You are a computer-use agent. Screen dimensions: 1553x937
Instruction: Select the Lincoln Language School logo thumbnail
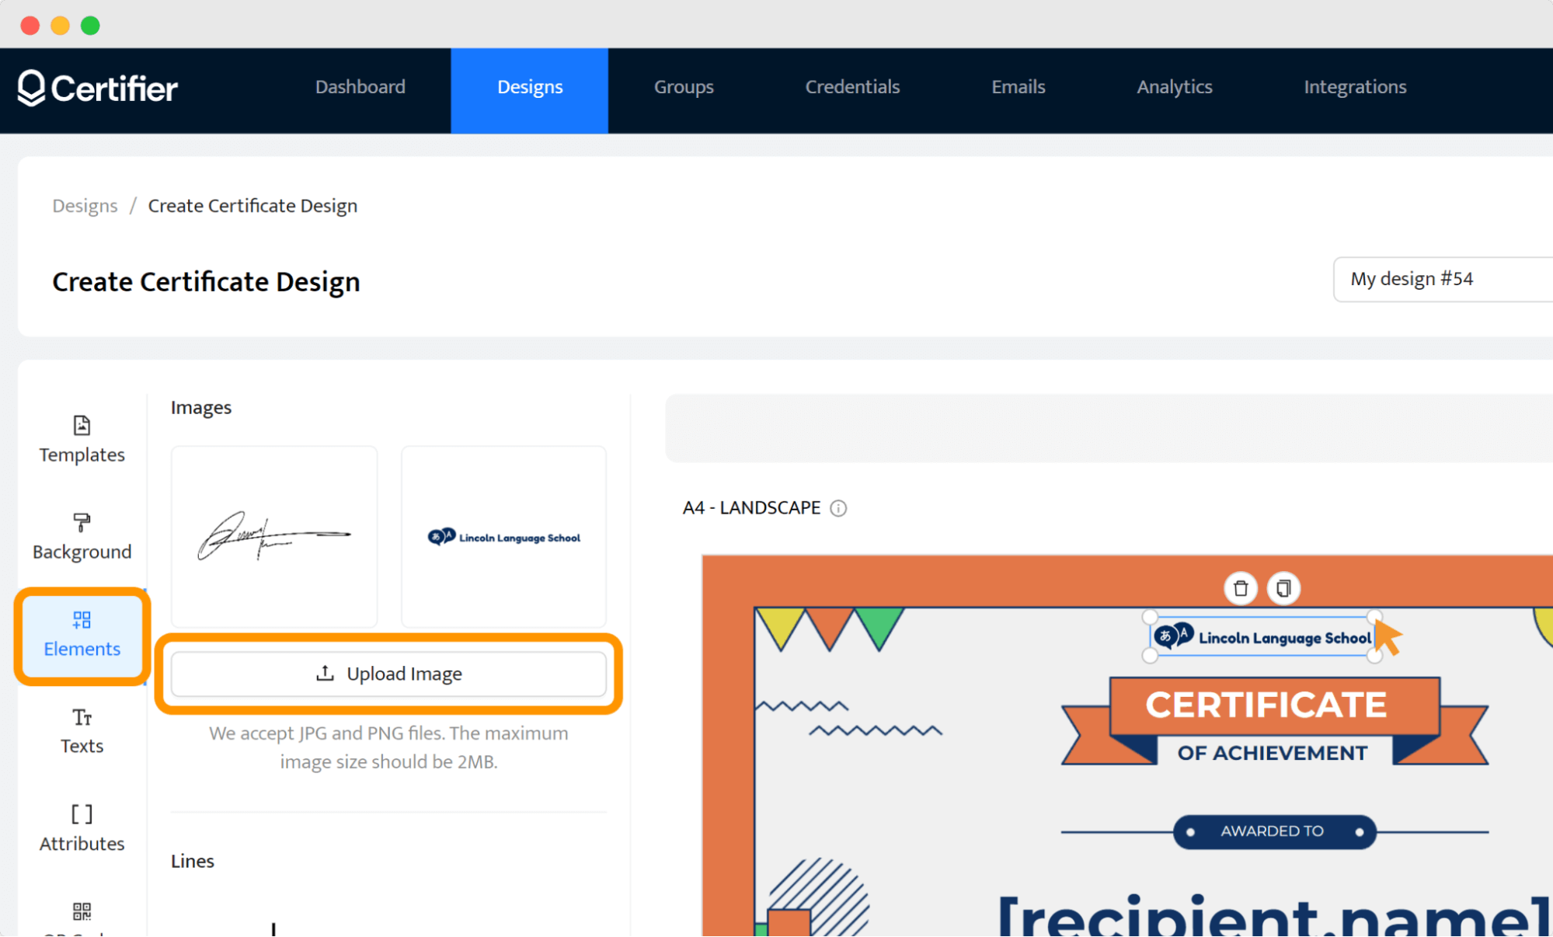coord(503,536)
